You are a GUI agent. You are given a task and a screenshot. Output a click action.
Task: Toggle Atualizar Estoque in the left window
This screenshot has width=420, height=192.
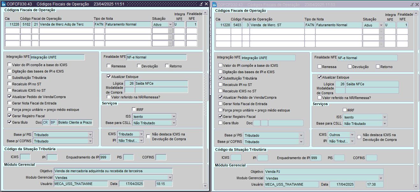[x=109, y=77]
